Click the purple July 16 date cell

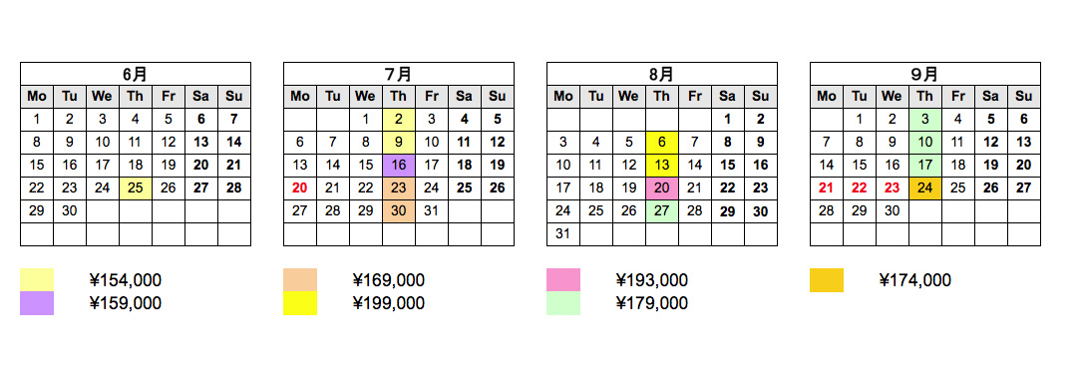(399, 166)
